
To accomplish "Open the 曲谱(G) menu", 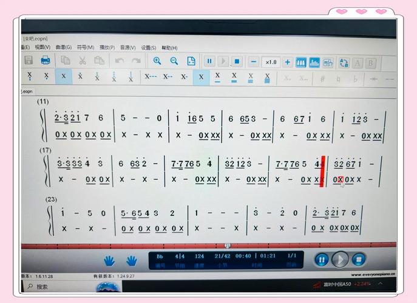I will click(63, 47).
